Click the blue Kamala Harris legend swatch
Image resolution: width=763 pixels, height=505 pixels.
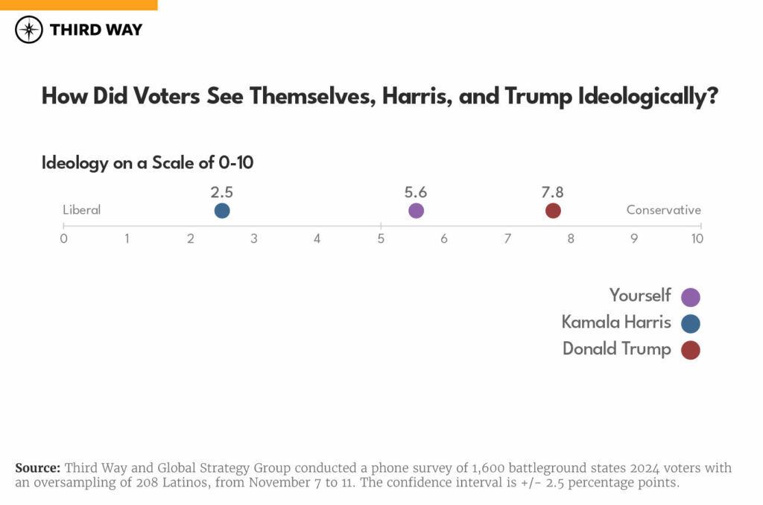pos(691,323)
